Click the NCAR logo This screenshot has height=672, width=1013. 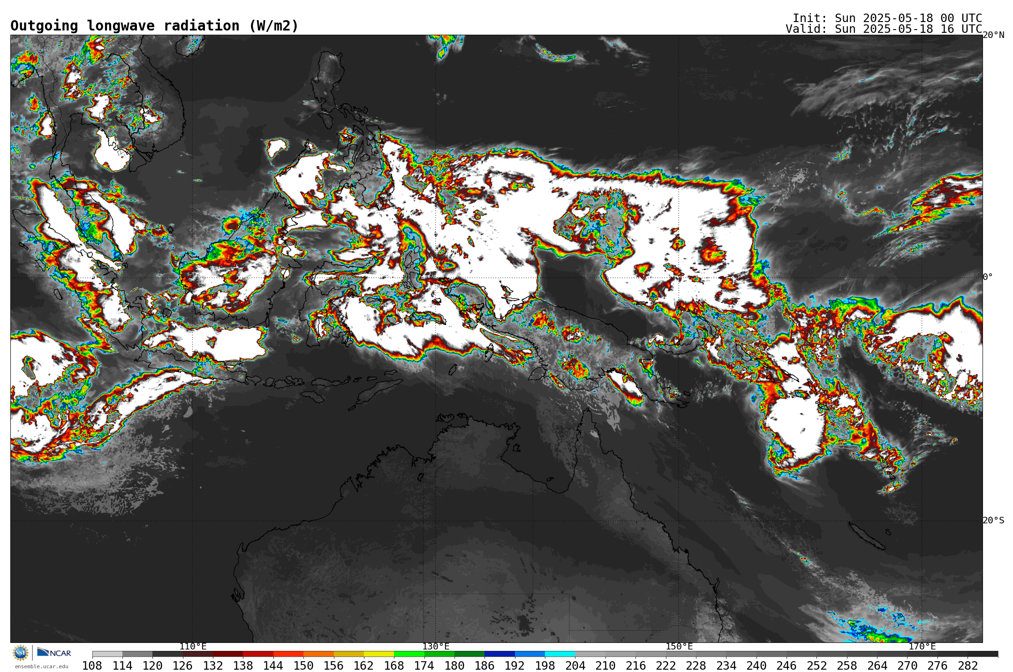(54, 652)
